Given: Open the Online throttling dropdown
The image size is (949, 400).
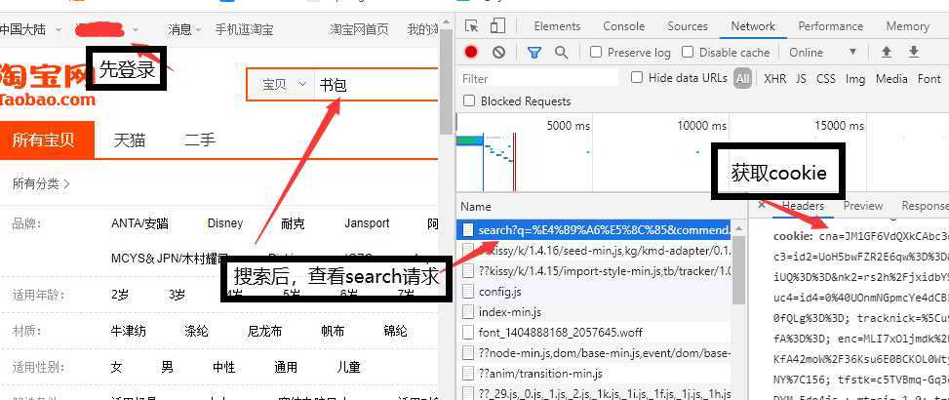Looking at the screenshot, I should pos(823,53).
